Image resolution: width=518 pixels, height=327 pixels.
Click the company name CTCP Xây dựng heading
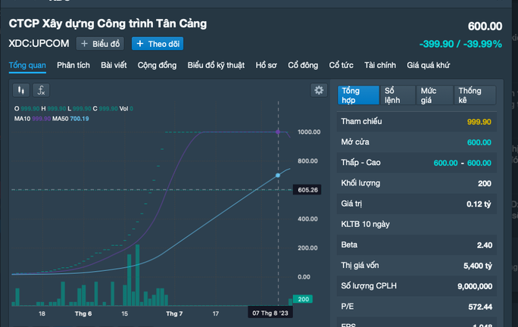[108, 23]
